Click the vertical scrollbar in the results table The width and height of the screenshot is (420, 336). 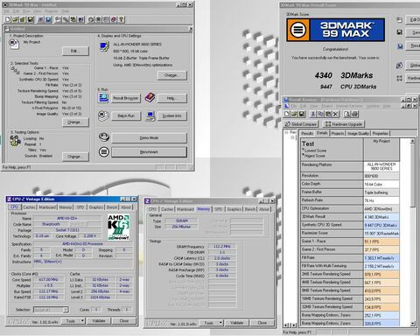pyautogui.click(x=412, y=232)
